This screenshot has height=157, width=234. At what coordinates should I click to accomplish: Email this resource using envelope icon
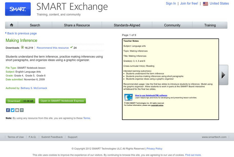17,110
